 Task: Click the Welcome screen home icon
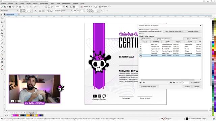[4, 14]
